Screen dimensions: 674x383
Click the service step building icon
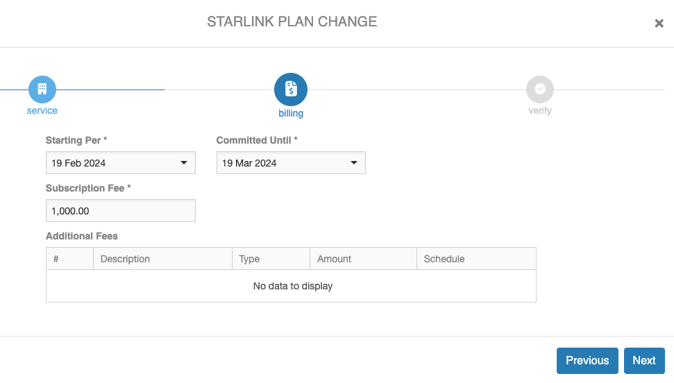42,90
